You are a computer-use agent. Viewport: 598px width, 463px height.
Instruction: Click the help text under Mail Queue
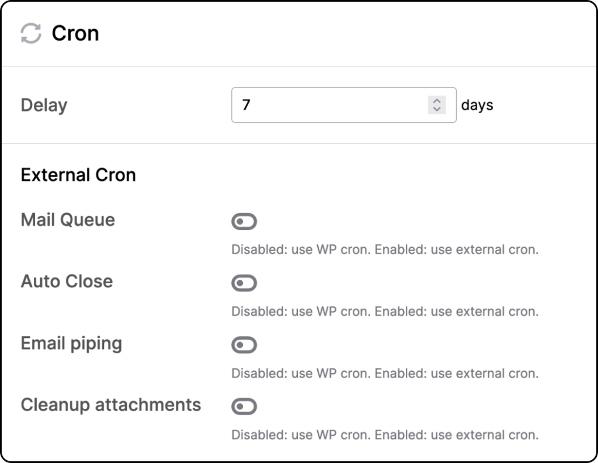pyautogui.click(x=385, y=249)
